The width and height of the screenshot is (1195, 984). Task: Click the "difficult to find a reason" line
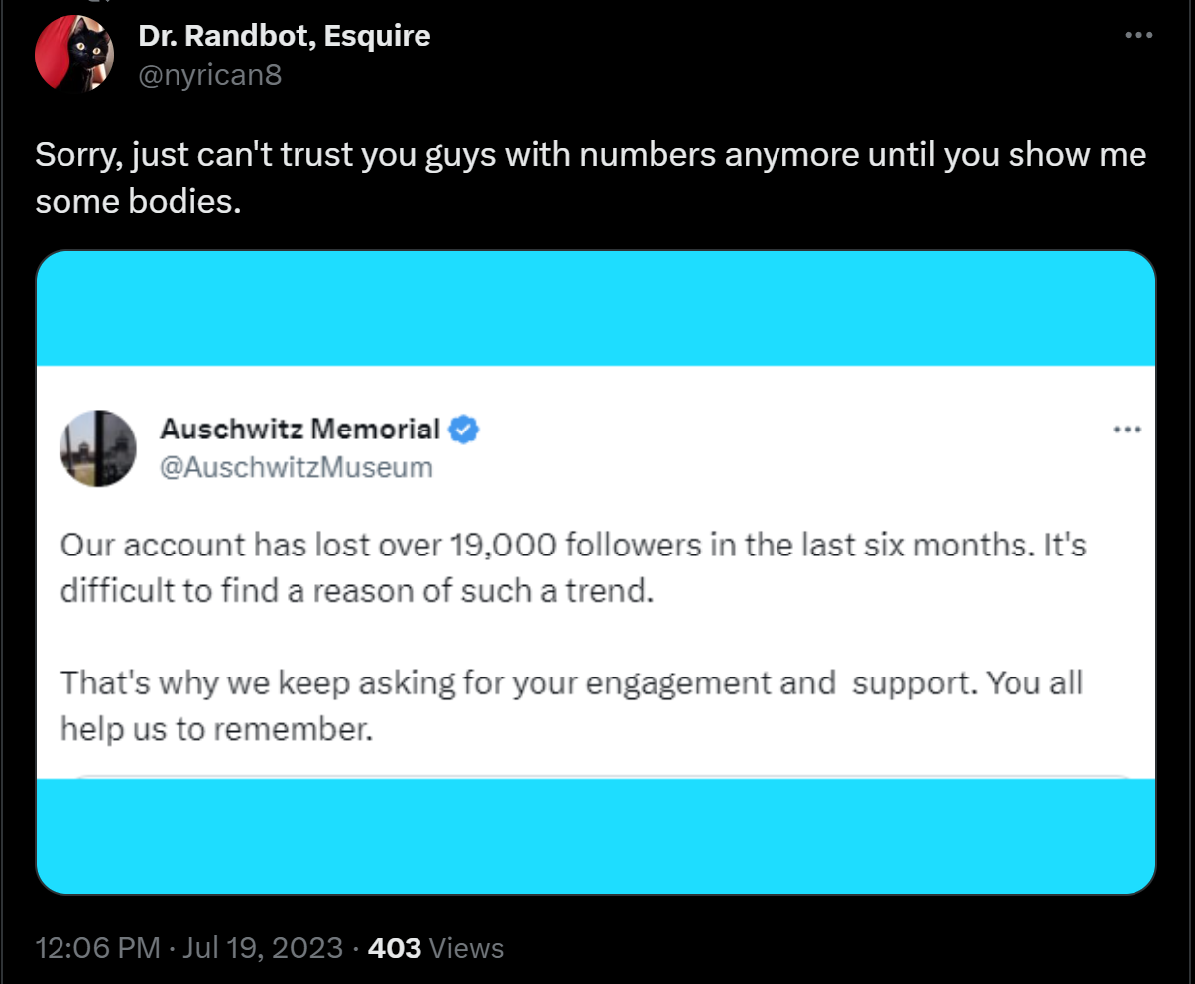click(x=357, y=591)
